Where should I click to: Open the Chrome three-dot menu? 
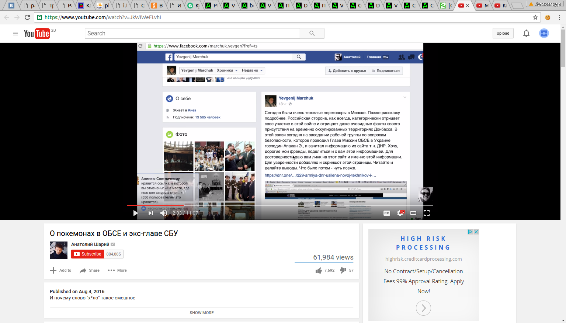559,17
